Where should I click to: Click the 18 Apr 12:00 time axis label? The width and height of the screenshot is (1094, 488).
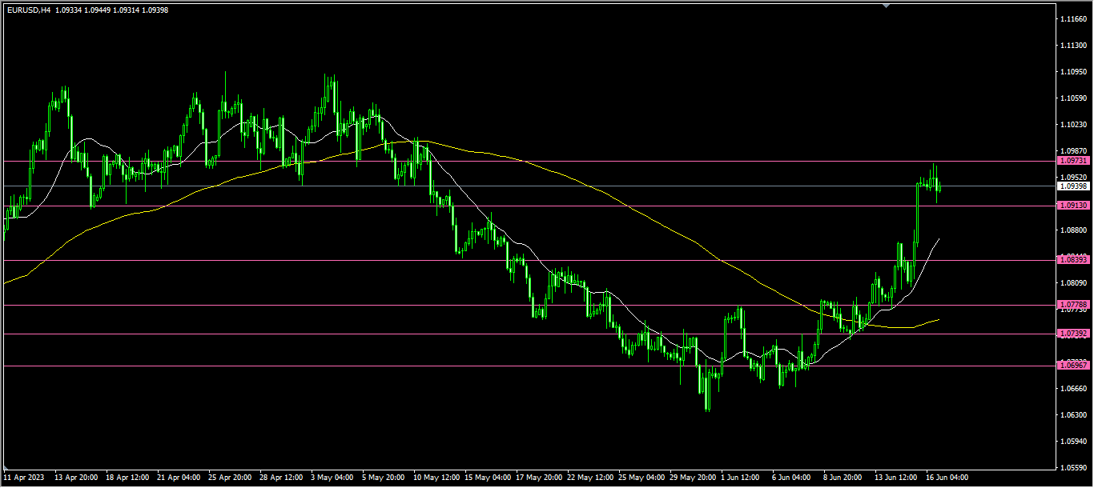(x=126, y=478)
